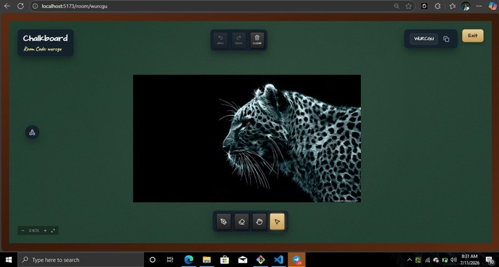Open the Copilot sidebar
Screen dimensions: 499x267
(493, 6)
